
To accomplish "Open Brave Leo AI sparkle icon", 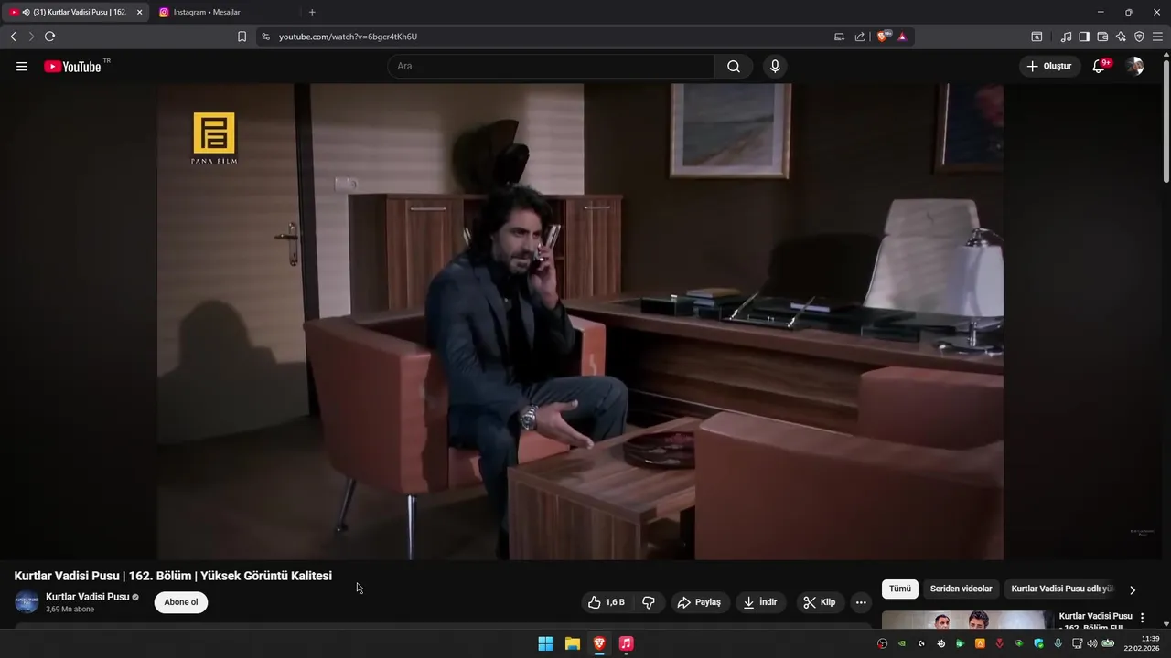I will (1121, 37).
